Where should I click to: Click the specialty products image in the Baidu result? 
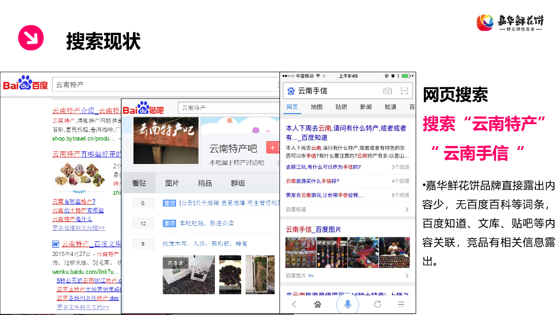tap(80, 177)
